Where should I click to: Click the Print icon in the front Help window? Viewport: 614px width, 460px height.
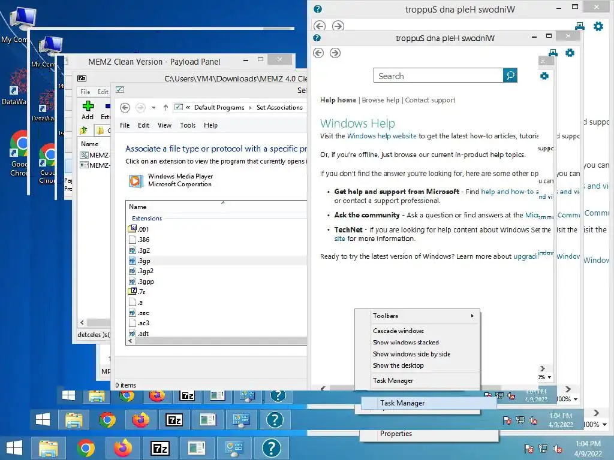553,53
